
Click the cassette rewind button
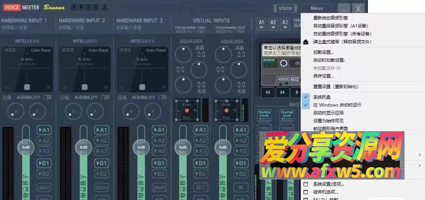pyautogui.click(x=268, y=92)
